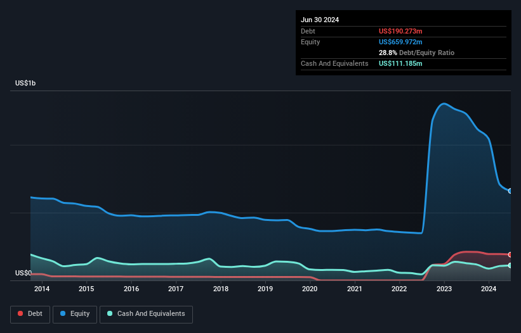The width and height of the screenshot is (521, 333).
Task: Click the 2016 x-axis label
Action: coord(131,289)
